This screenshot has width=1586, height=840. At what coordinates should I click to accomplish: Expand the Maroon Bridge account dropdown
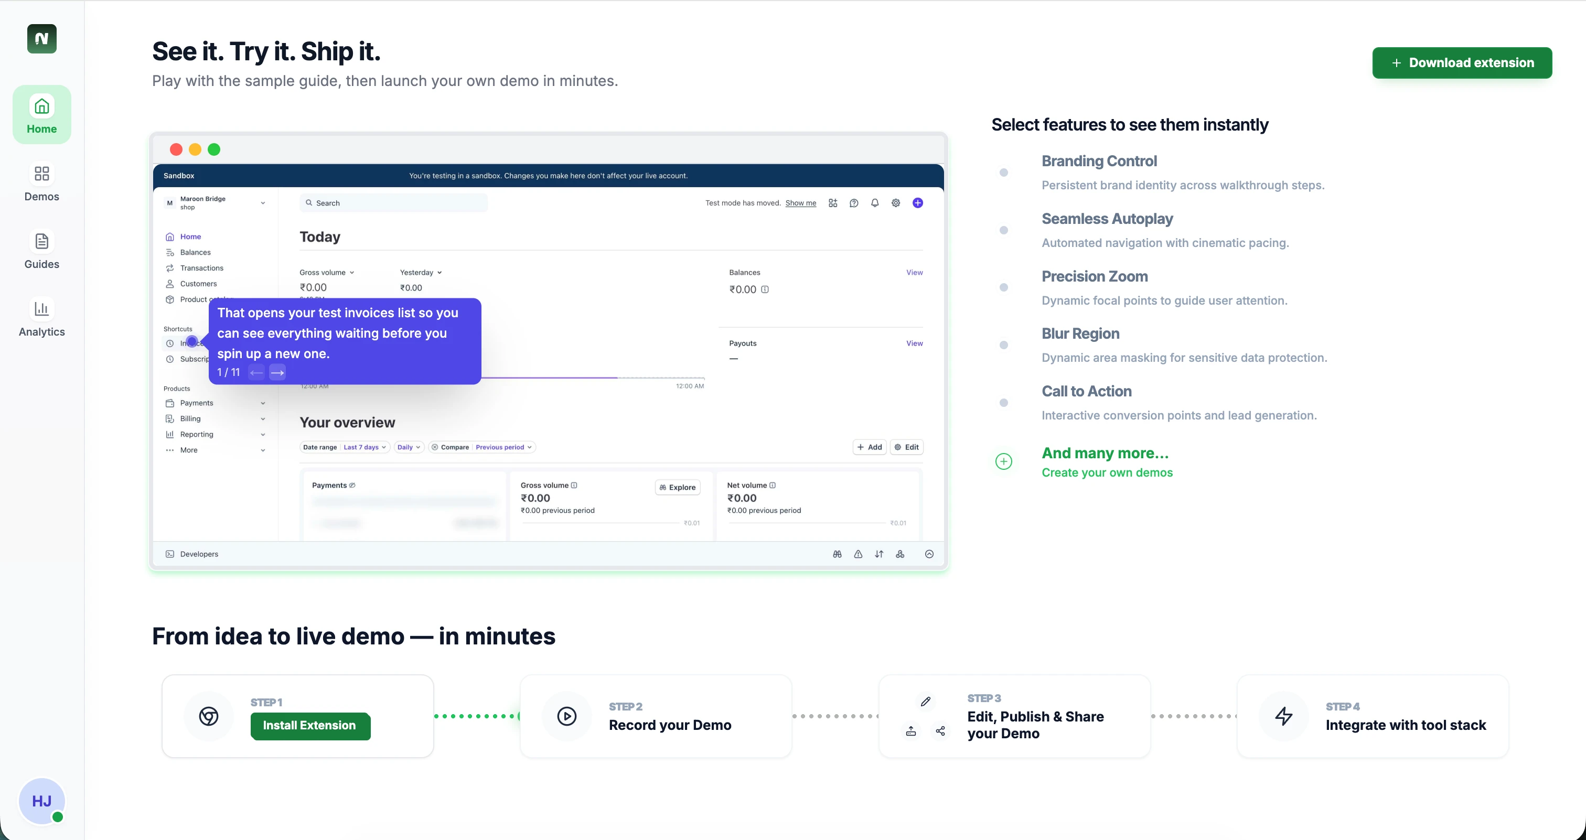pos(263,203)
